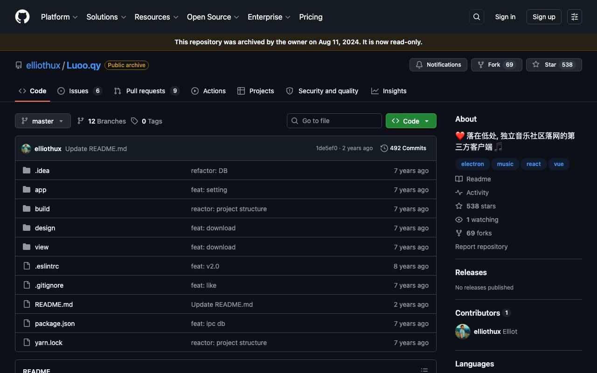Click the fork icon beside 69 forks
This screenshot has height=373, width=597.
coord(459,233)
